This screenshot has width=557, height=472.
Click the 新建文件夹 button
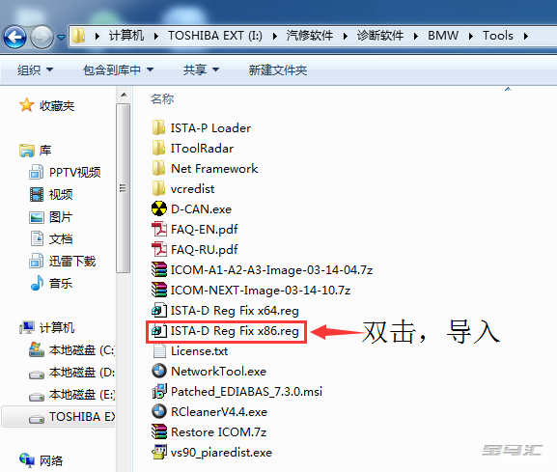pyautogui.click(x=277, y=69)
